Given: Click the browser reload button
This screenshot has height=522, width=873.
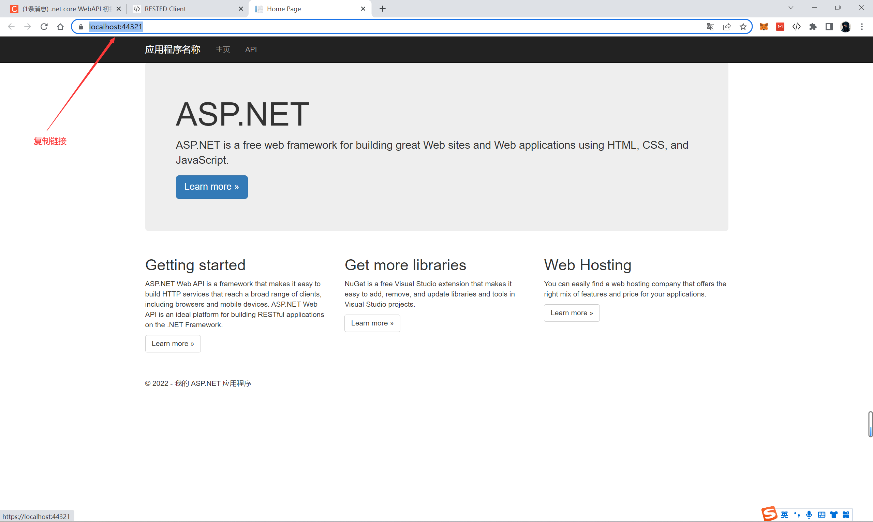Looking at the screenshot, I should (x=44, y=27).
